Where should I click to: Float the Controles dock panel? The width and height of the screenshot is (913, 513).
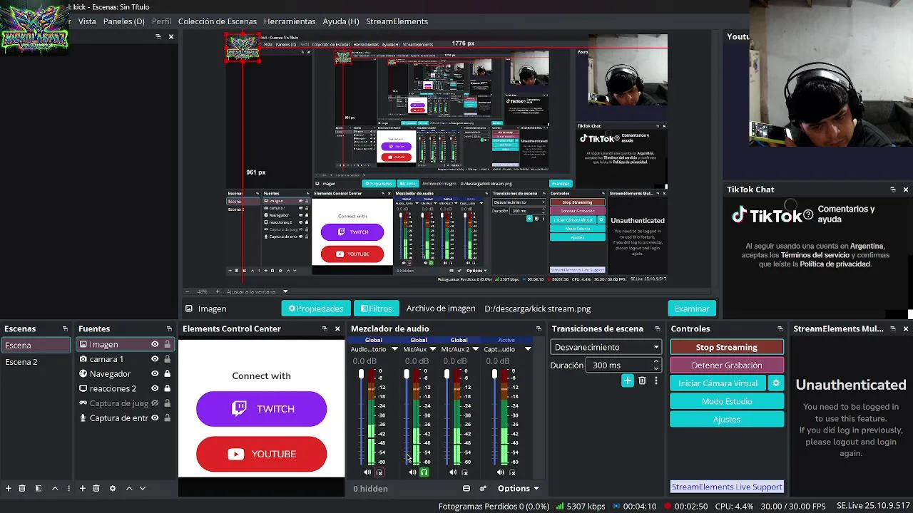point(780,329)
